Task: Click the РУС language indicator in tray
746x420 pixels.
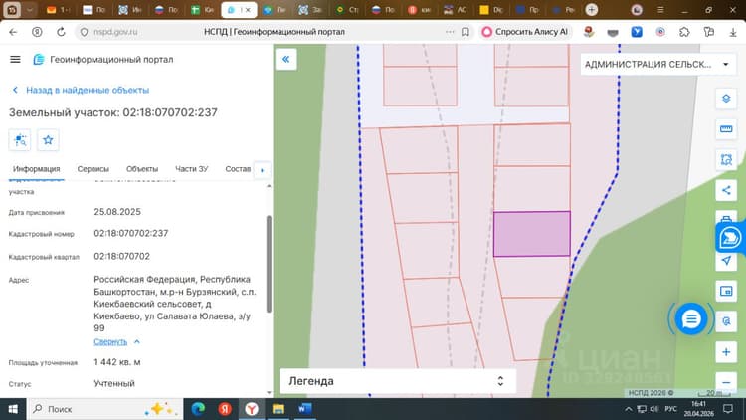Action: coord(670,409)
